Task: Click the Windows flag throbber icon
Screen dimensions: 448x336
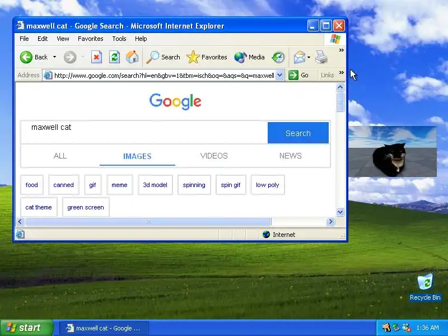Action: point(335,39)
